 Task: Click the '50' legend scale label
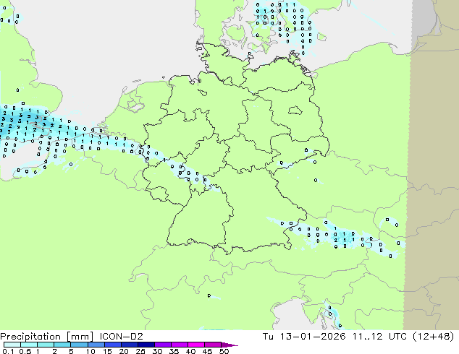tap(224, 351)
